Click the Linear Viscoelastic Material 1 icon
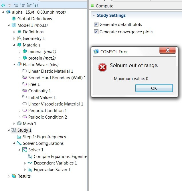The height and width of the screenshot is (191, 182). pos(25,104)
